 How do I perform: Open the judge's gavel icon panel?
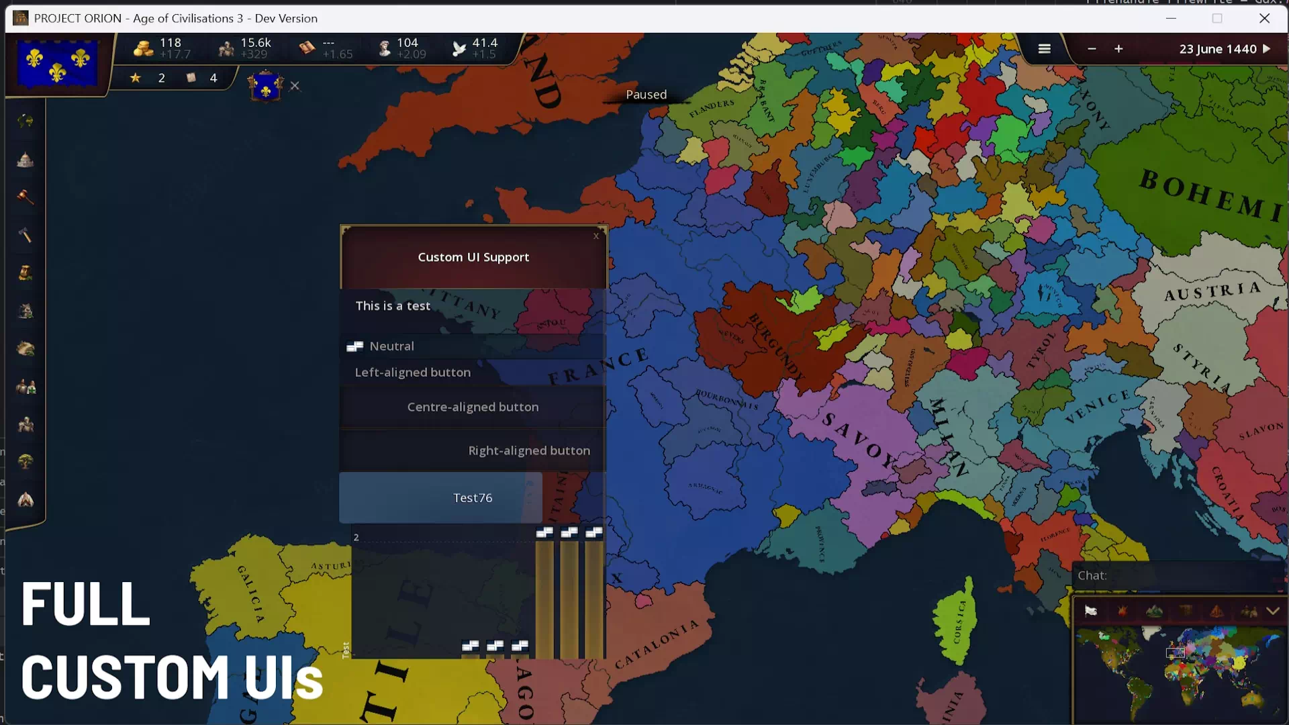[26, 197]
